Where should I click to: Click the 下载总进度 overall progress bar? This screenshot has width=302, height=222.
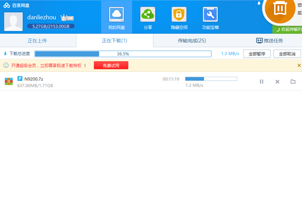(123, 54)
